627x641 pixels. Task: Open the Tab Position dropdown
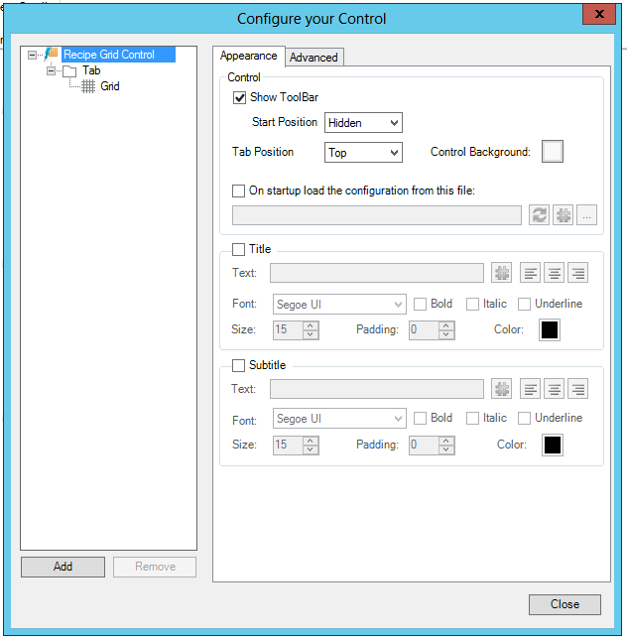click(x=363, y=153)
